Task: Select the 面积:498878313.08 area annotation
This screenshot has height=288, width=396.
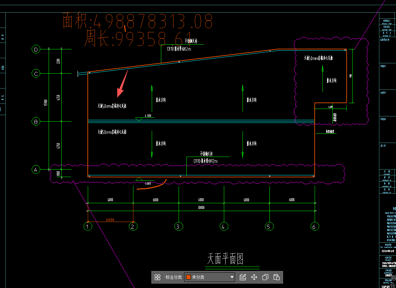Action: [138, 21]
